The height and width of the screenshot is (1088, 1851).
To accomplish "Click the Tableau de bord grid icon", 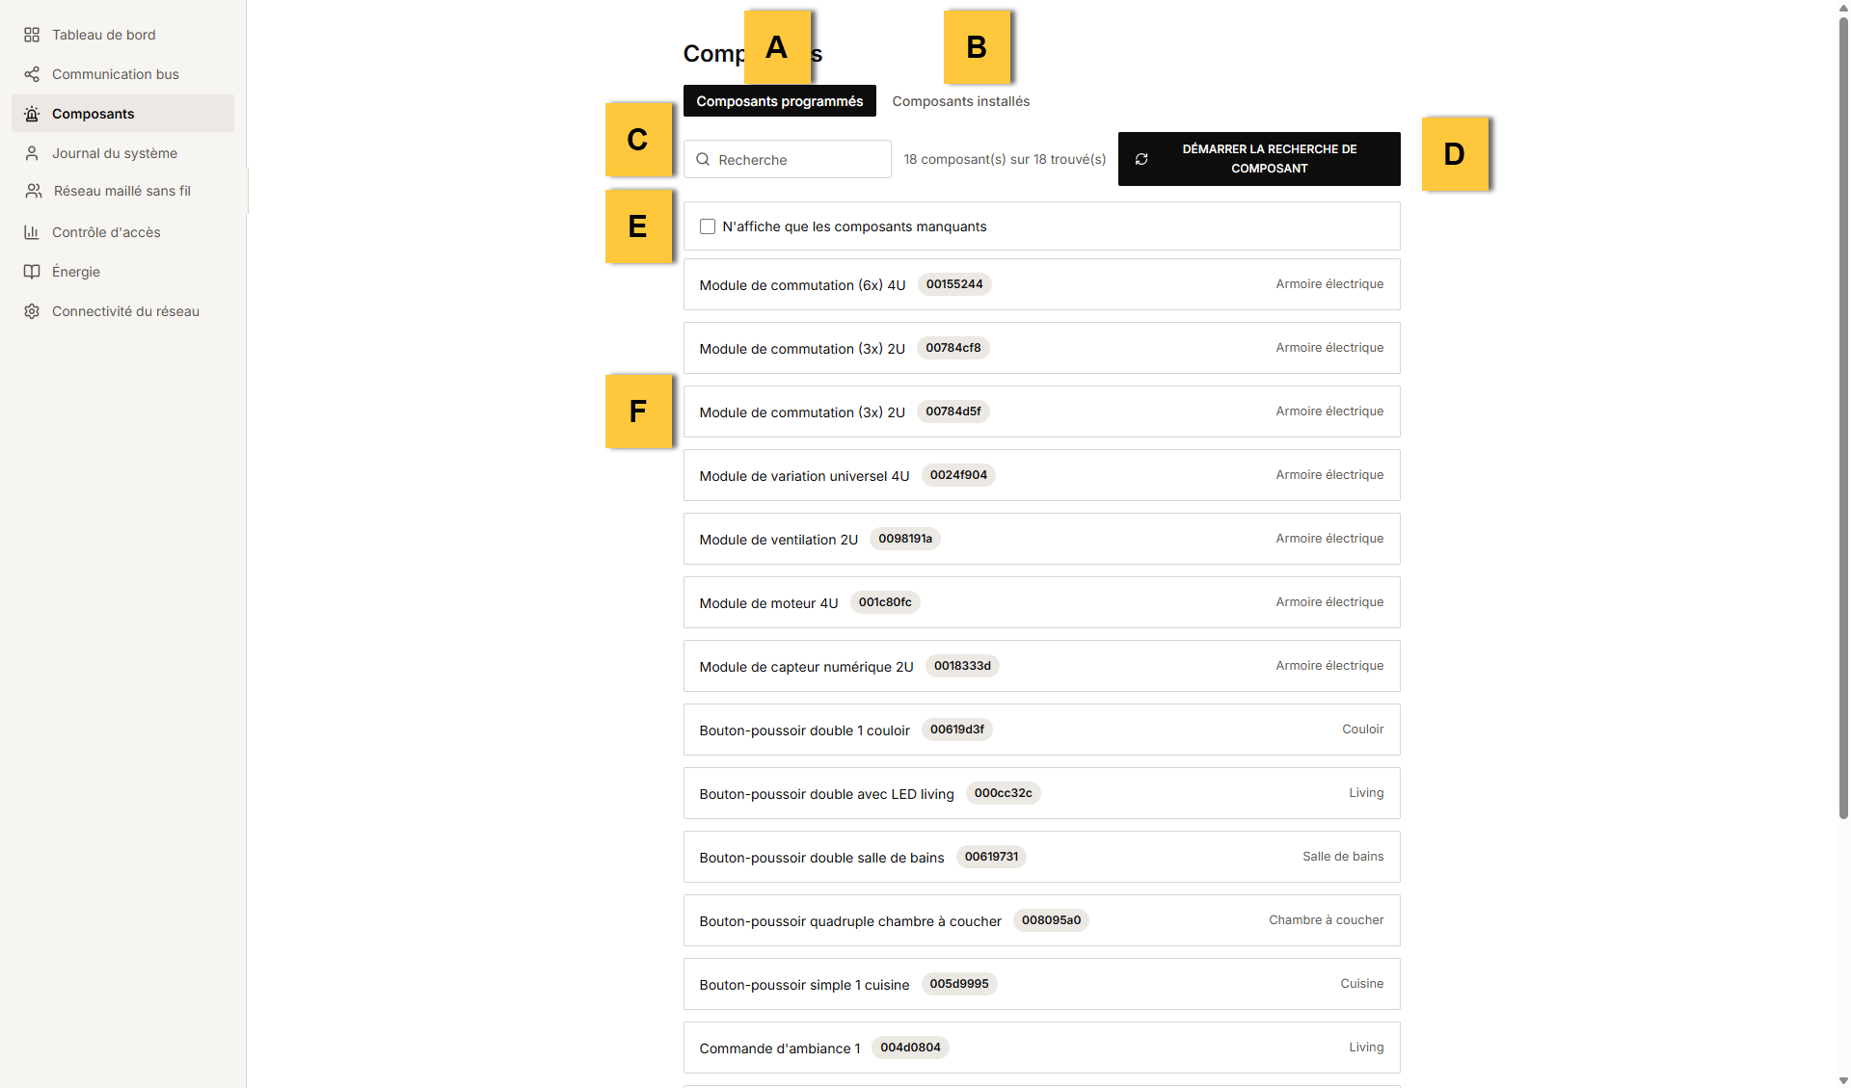I will click(32, 35).
